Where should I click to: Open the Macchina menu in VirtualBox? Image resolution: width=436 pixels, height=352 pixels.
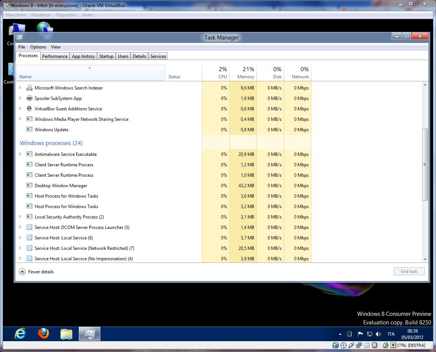[16, 15]
